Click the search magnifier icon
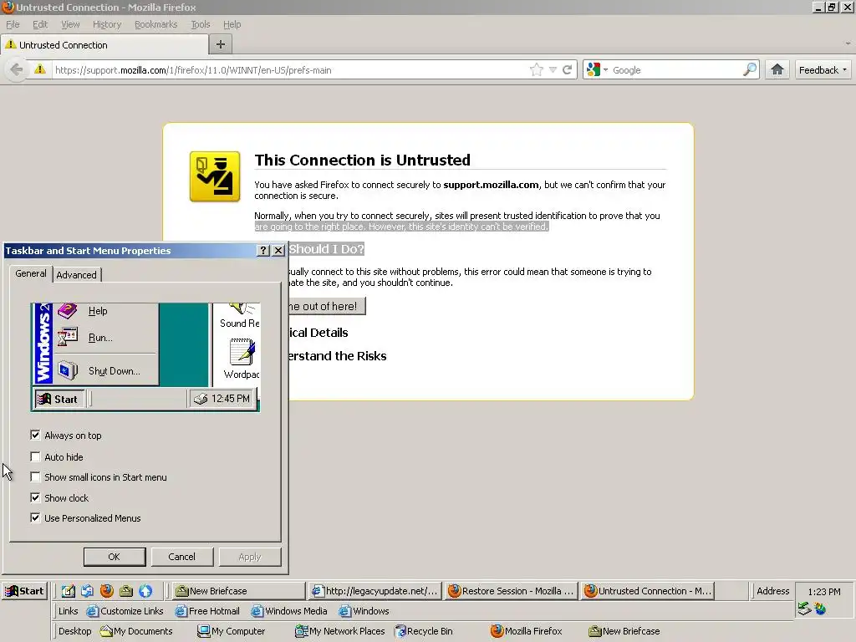This screenshot has height=642, width=856. (750, 69)
